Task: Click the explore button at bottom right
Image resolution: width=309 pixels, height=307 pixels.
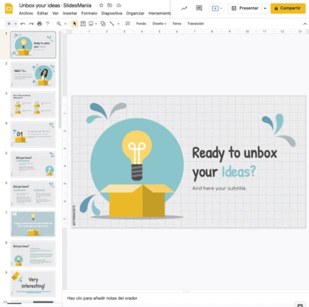Action: [x=300, y=304]
